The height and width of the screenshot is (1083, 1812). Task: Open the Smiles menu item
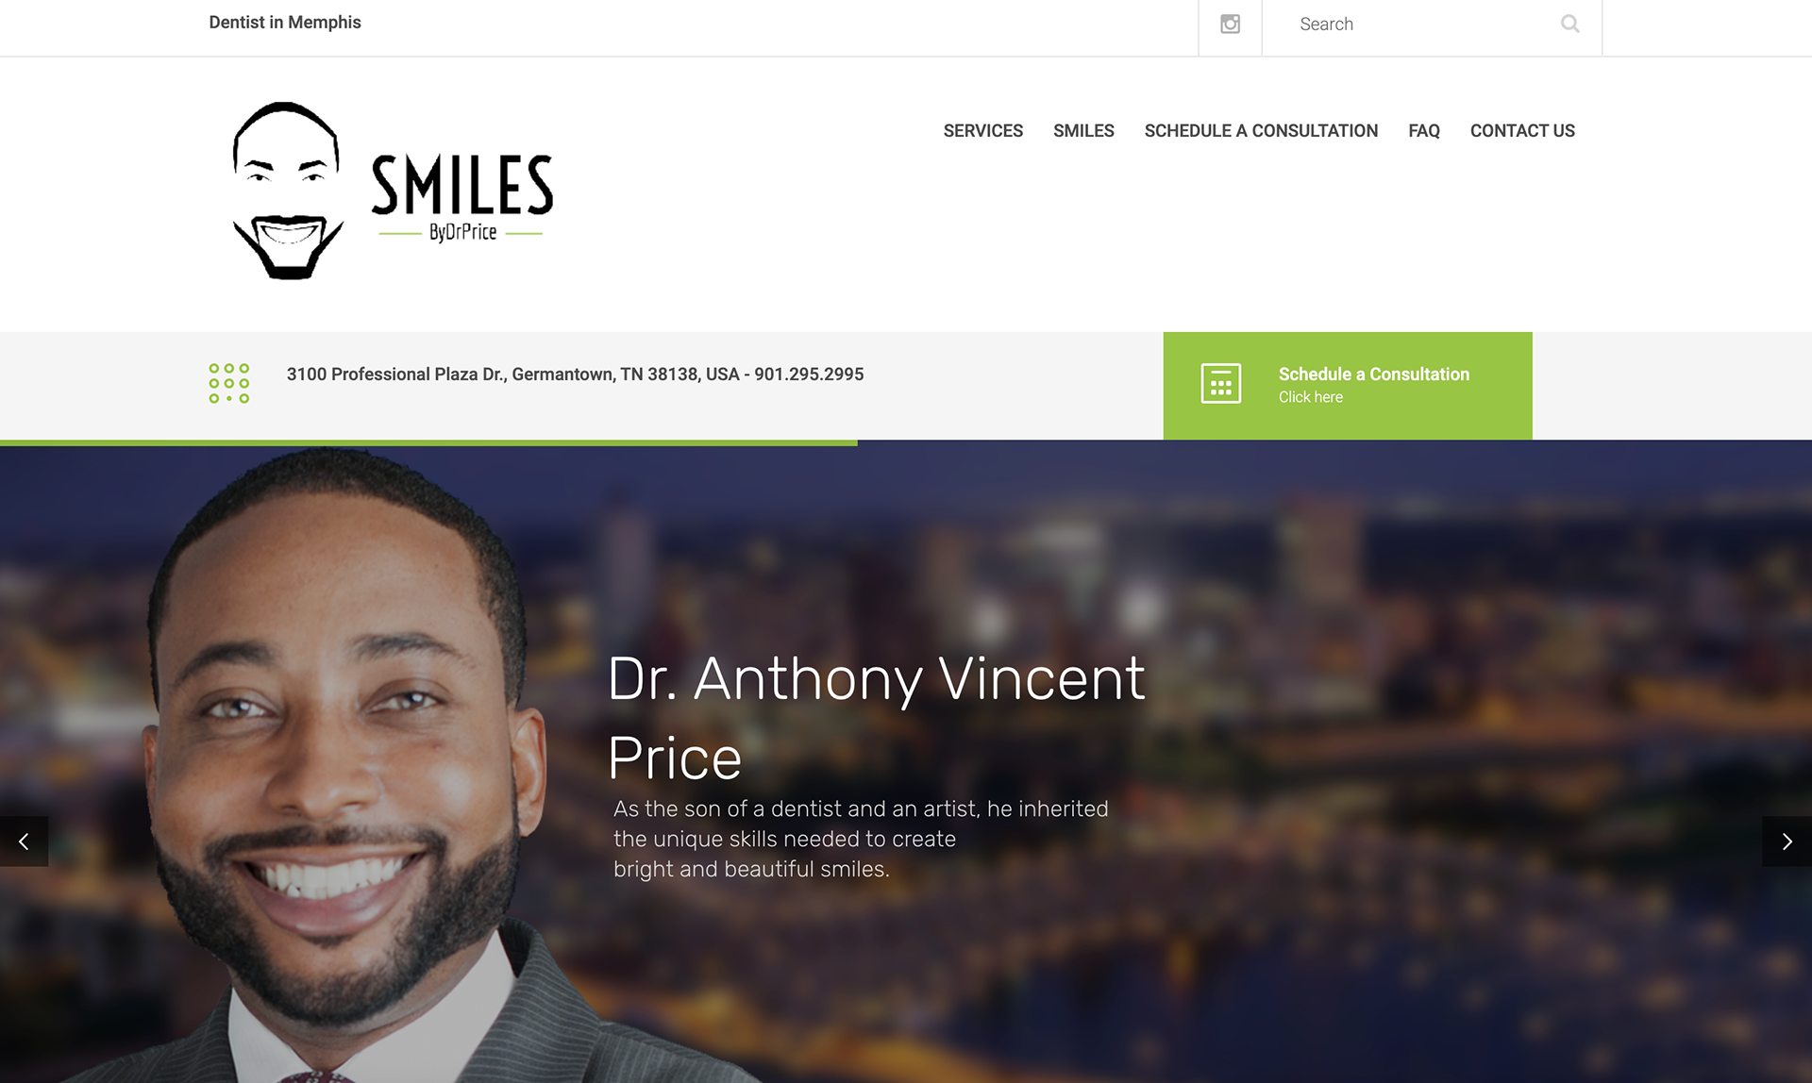pyautogui.click(x=1083, y=131)
